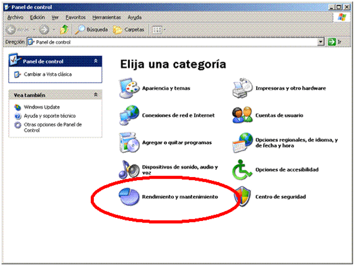Open the Back button history dropdown arrow
This screenshot has height=265, width=354.
click(x=34, y=30)
